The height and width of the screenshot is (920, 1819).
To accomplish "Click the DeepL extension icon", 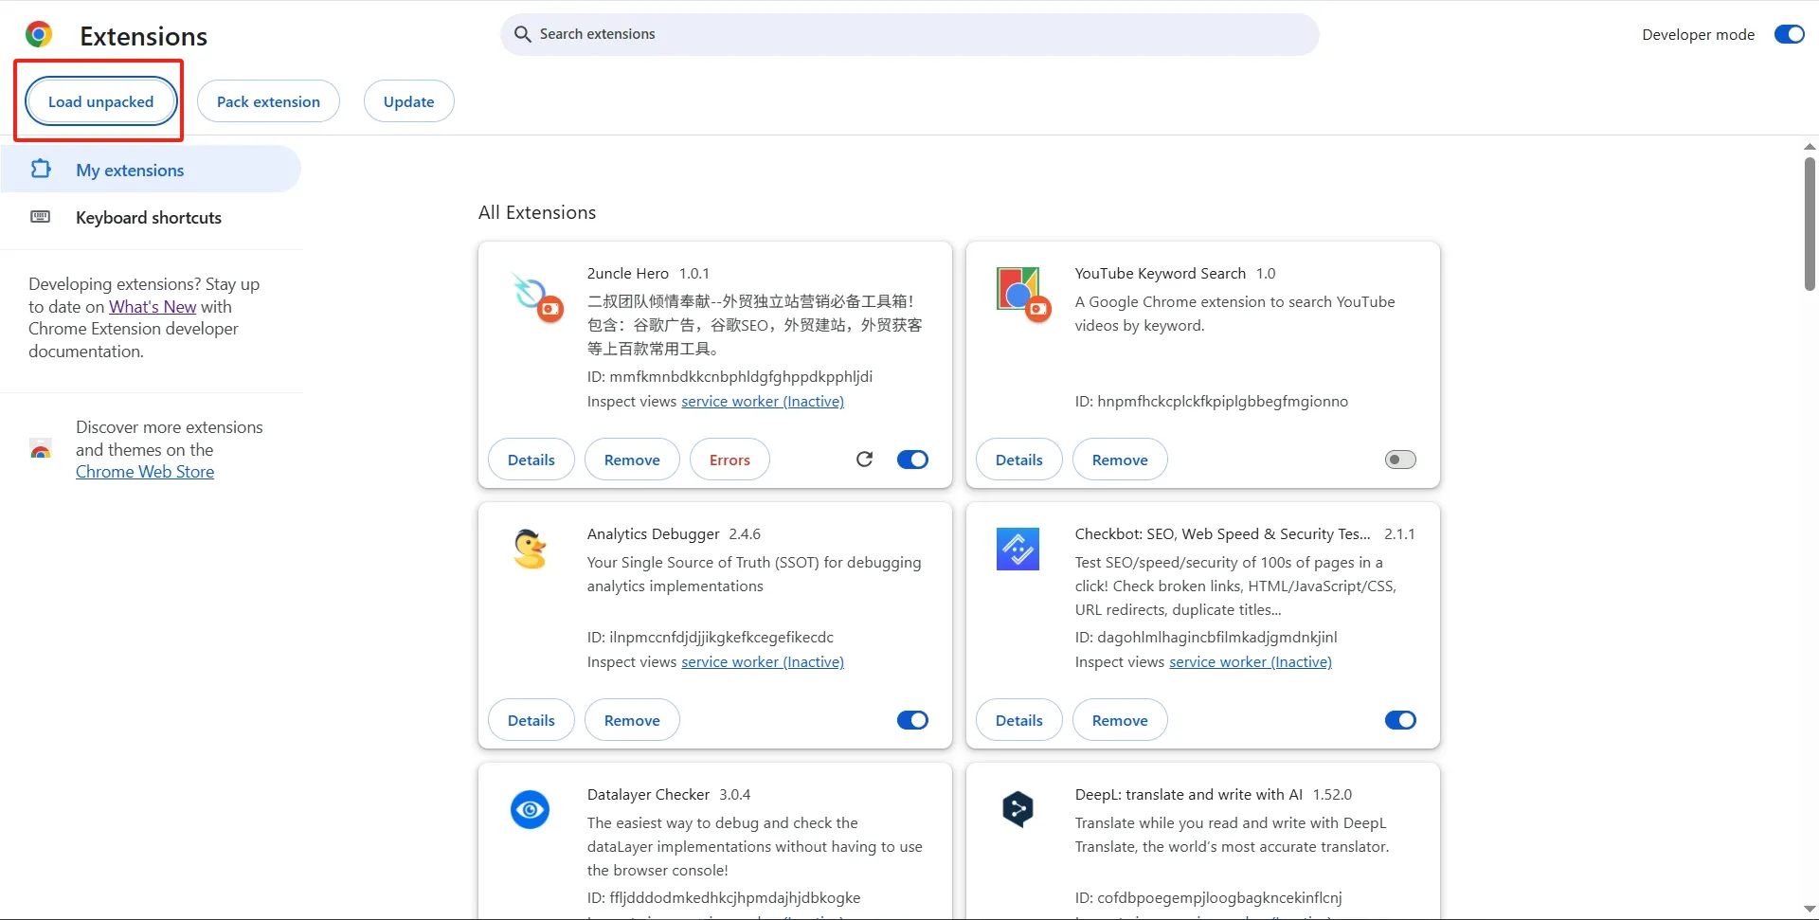I will click(x=1018, y=809).
